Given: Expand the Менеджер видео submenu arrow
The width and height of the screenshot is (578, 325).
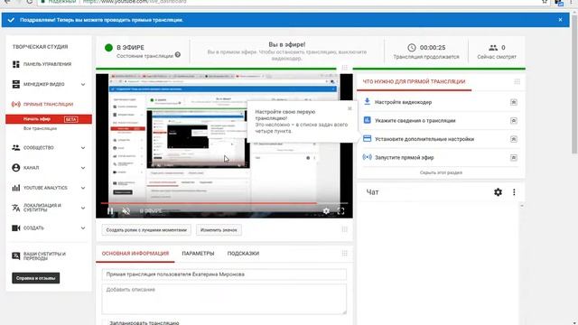Looking at the screenshot, I should [x=83, y=84].
